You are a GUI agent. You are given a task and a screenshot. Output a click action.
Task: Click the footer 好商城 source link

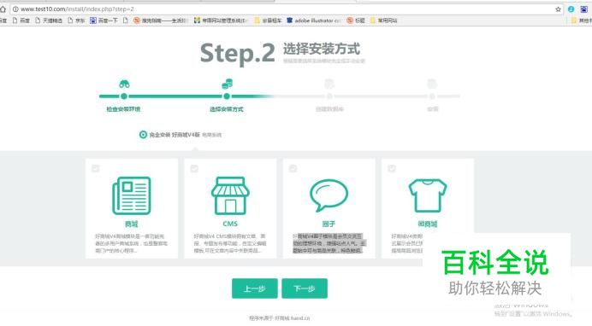pyautogui.click(x=292, y=318)
